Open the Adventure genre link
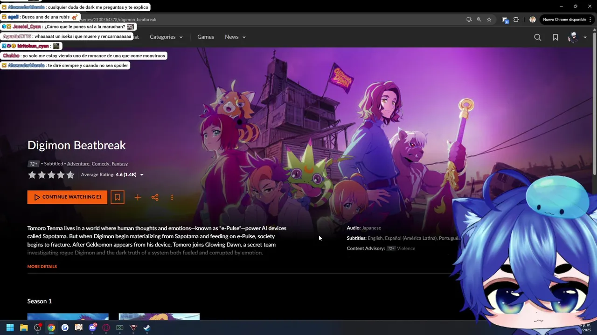The width and height of the screenshot is (597, 335). point(78,164)
